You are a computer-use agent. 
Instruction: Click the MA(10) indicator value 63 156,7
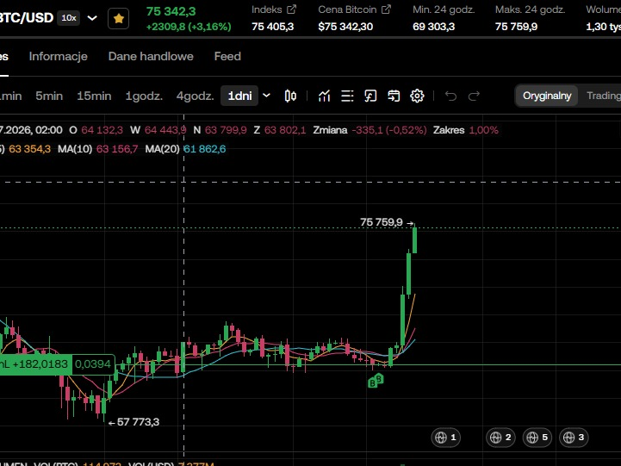[117, 149]
